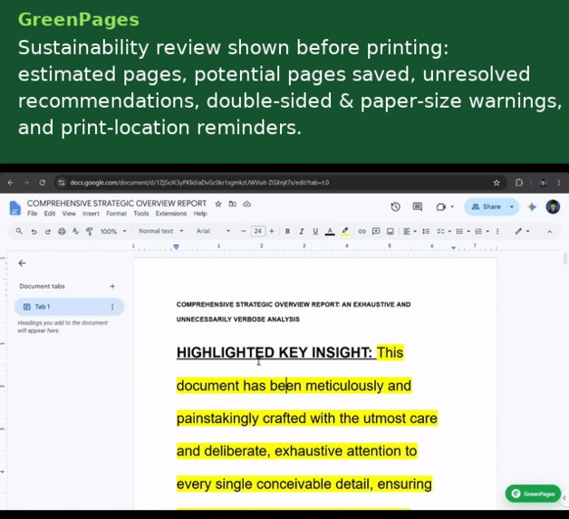Image resolution: width=569 pixels, height=519 pixels.
Task: Show all comments icon
Action: pyautogui.click(x=418, y=207)
